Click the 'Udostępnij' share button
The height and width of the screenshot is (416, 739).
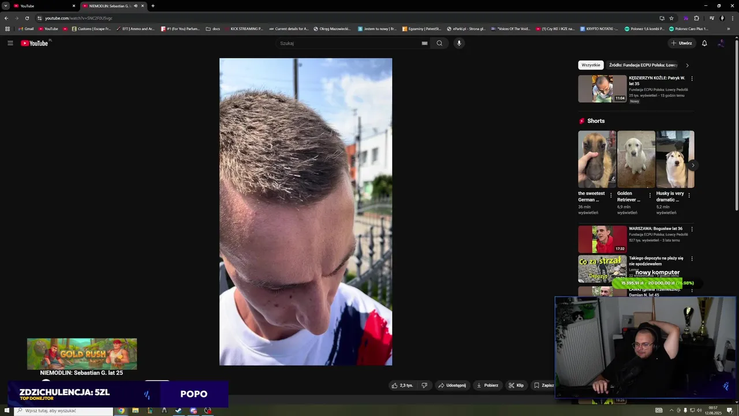452,385
